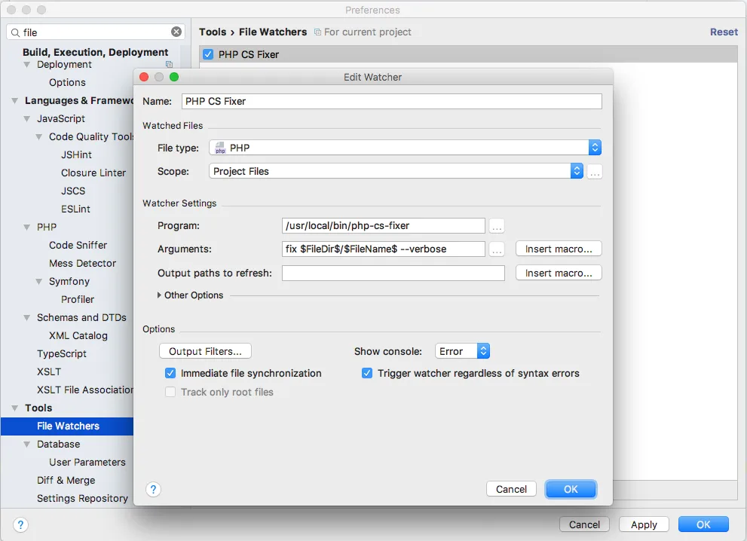Click Insert macro button for Output paths
747x541 pixels.
pos(559,273)
